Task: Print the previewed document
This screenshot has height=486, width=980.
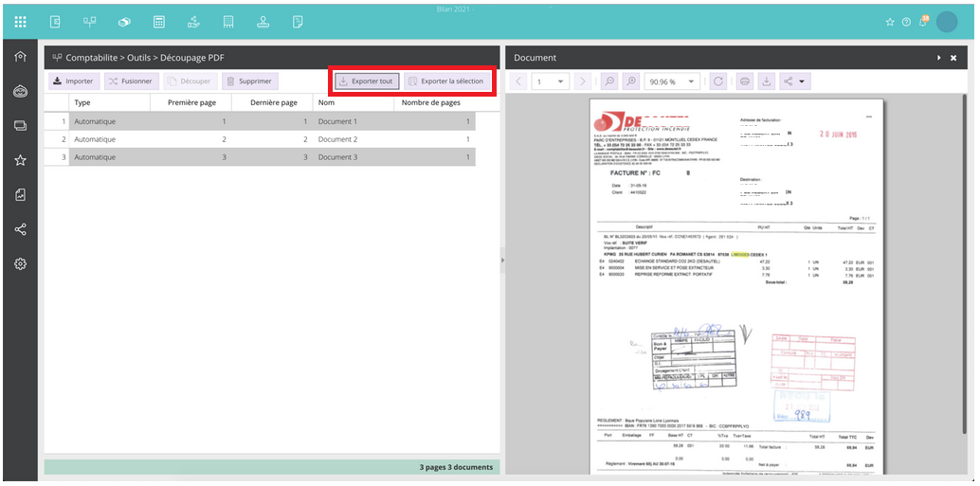Action: click(744, 81)
